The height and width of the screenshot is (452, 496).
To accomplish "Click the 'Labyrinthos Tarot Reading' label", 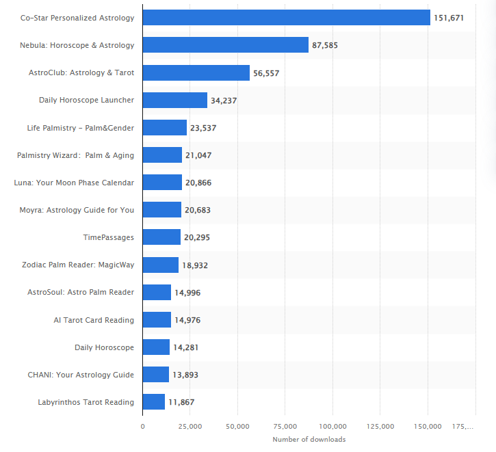I will 86,402.
